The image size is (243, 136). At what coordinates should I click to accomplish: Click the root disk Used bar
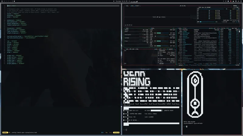click(163, 33)
